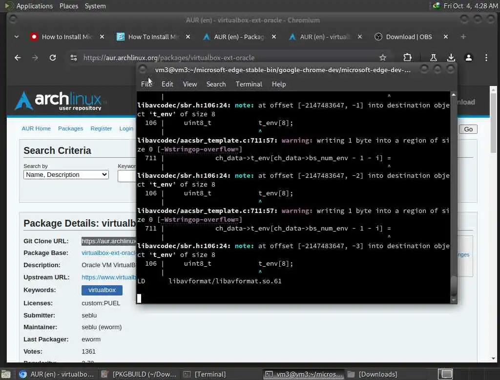Switch to 'AUR (en) - Packag' tab

[x=239, y=37]
